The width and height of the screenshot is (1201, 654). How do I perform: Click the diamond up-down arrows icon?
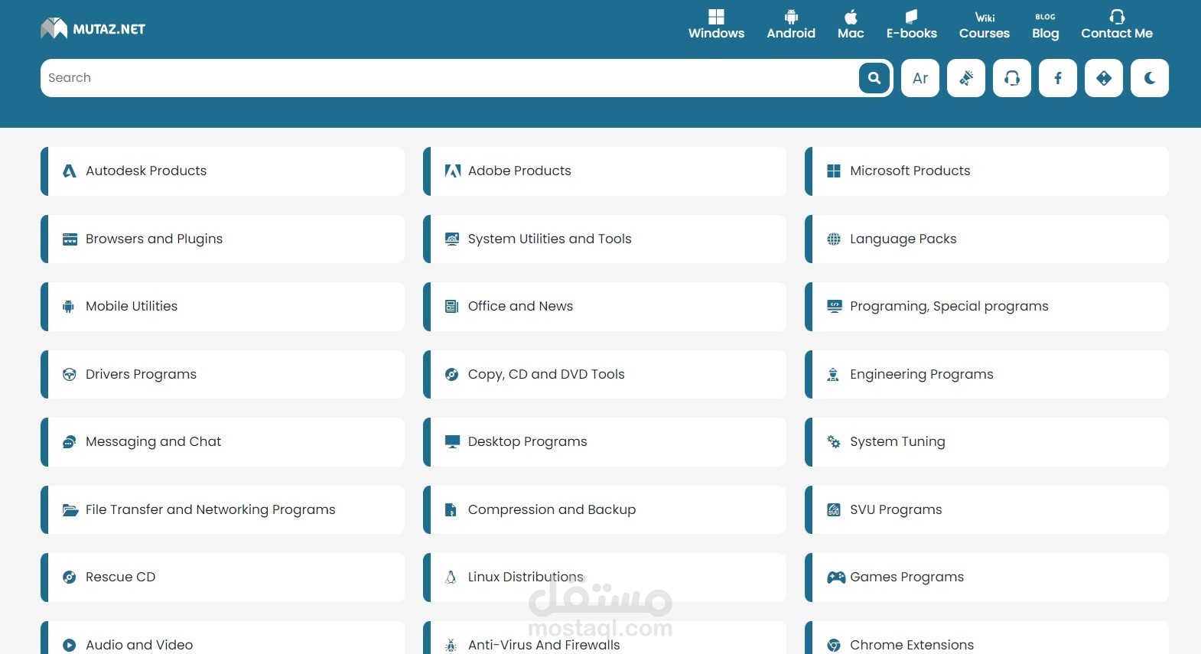(1104, 78)
